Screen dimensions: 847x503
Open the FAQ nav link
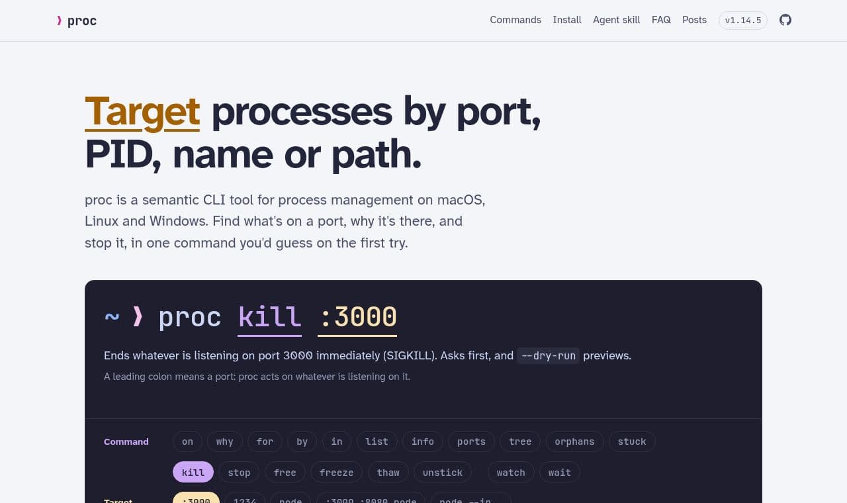coord(661,20)
